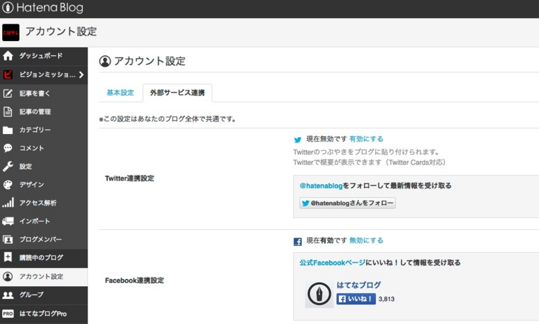The image size is (539, 324).
Task: Click the 設定 wrench icon
Action: pyautogui.click(x=8, y=166)
